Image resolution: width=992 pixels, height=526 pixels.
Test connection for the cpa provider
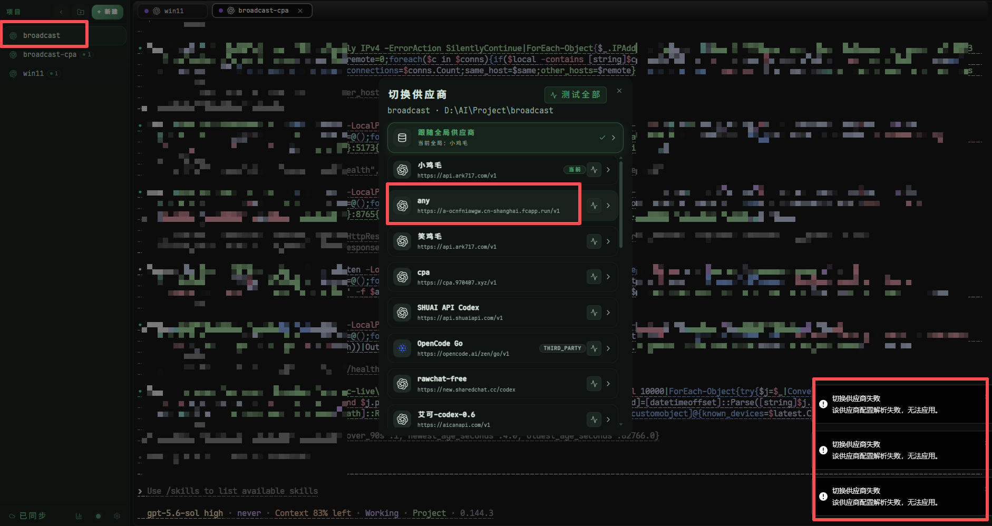click(x=594, y=277)
